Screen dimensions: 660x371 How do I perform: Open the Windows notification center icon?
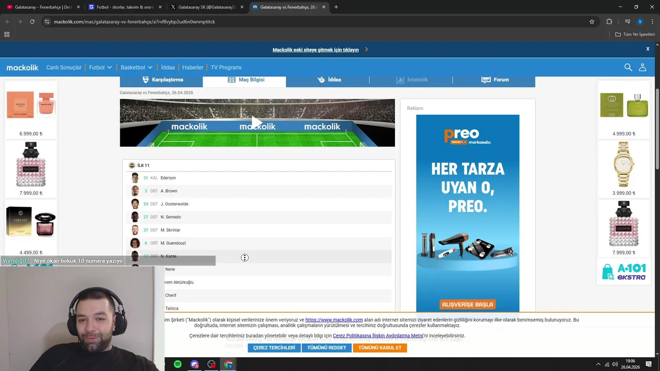[649, 364]
